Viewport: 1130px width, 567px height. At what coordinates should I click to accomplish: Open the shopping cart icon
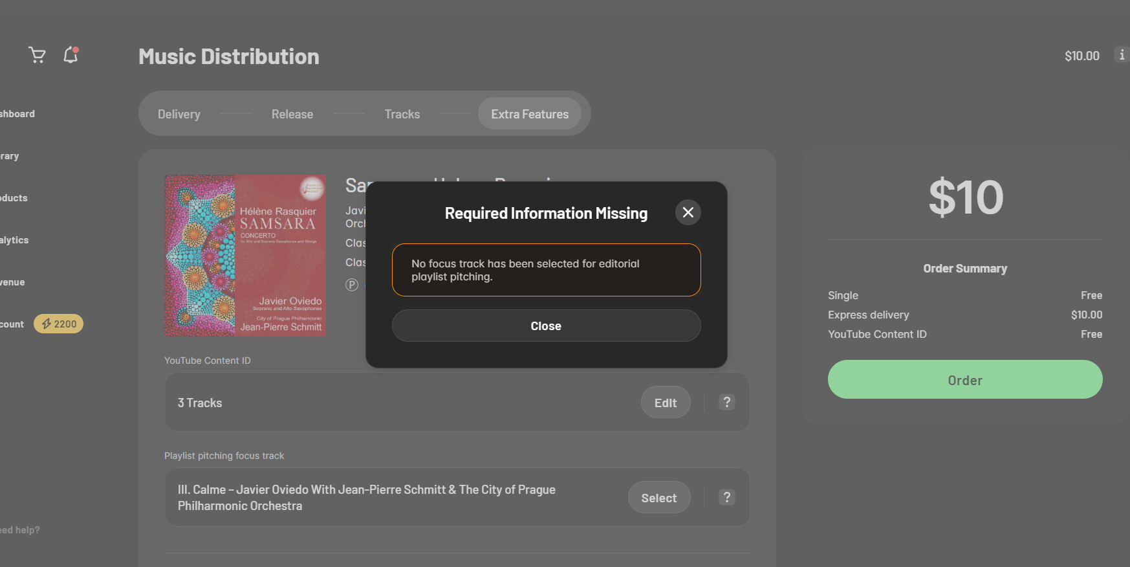[37, 56]
